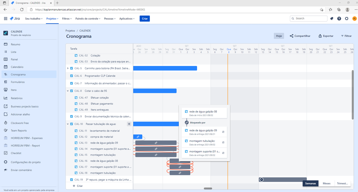Click the CAL-8 blue timeline bar
The height and width of the screenshot is (192, 358).
pyautogui.click(x=155, y=91)
